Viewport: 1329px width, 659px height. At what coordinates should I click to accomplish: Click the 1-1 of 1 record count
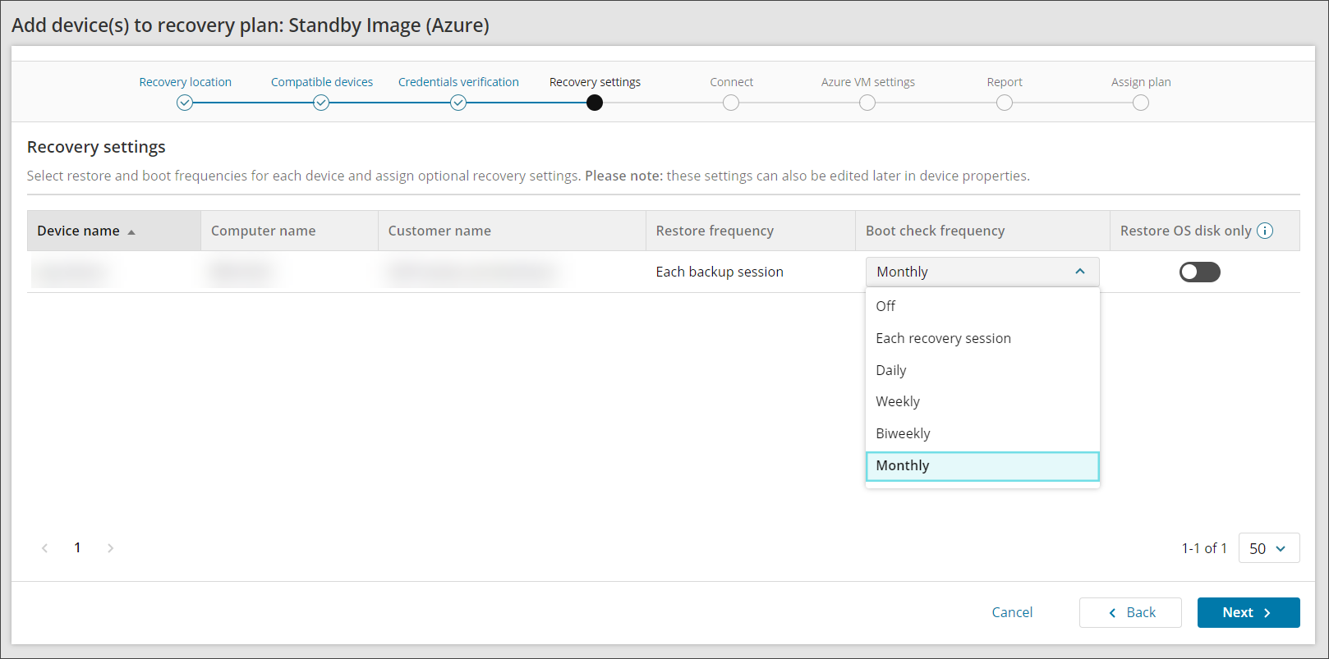pyautogui.click(x=1204, y=548)
